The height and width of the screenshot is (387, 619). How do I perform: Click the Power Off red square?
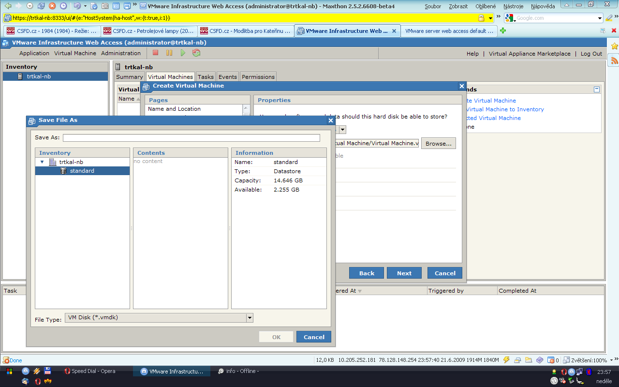[x=155, y=53]
